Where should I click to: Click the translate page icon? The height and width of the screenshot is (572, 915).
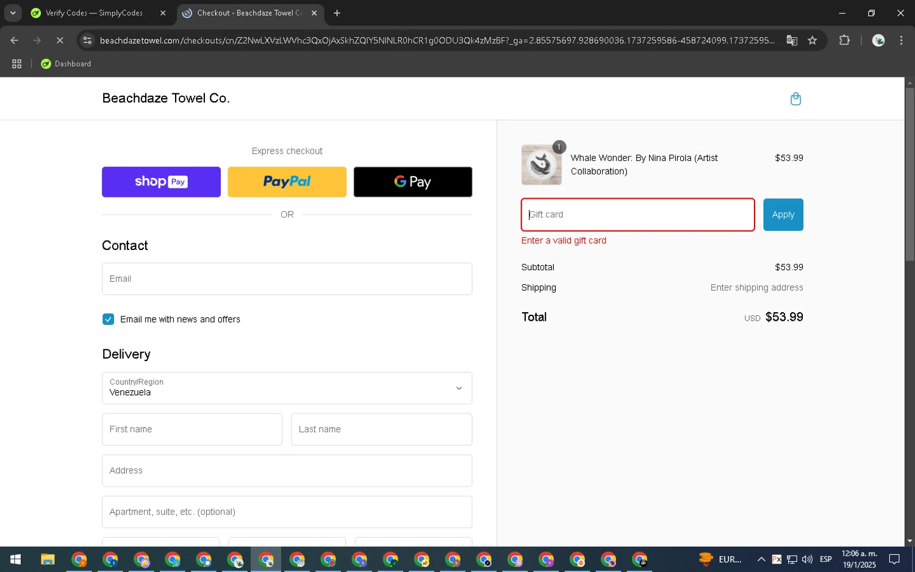point(792,40)
